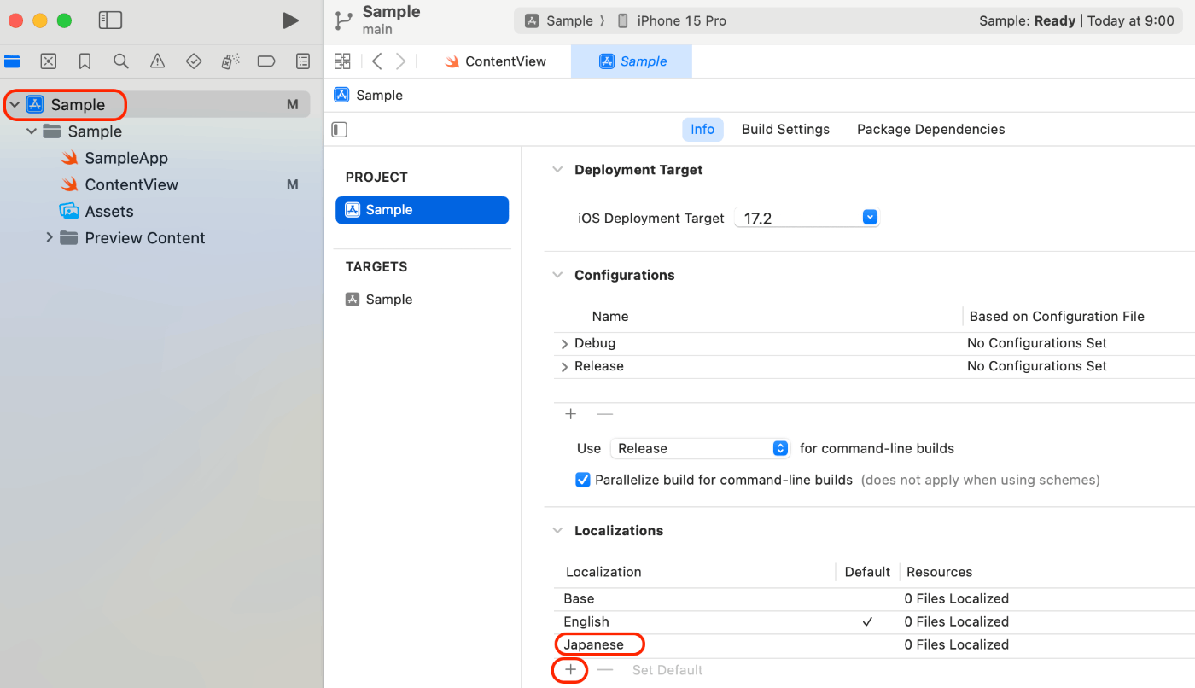1195x688 pixels.
Task: Open the Debug navigator spray icon
Action: click(x=230, y=61)
